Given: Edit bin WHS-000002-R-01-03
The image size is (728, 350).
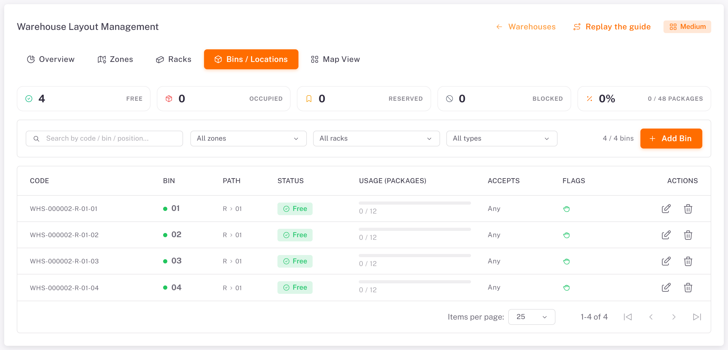Looking at the screenshot, I should (x=666, y=261).
